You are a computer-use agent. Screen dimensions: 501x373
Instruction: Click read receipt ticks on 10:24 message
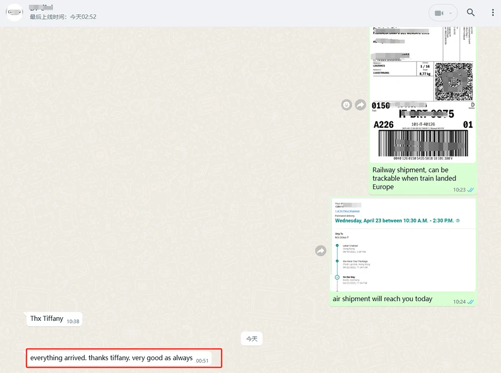click(470, 302)
